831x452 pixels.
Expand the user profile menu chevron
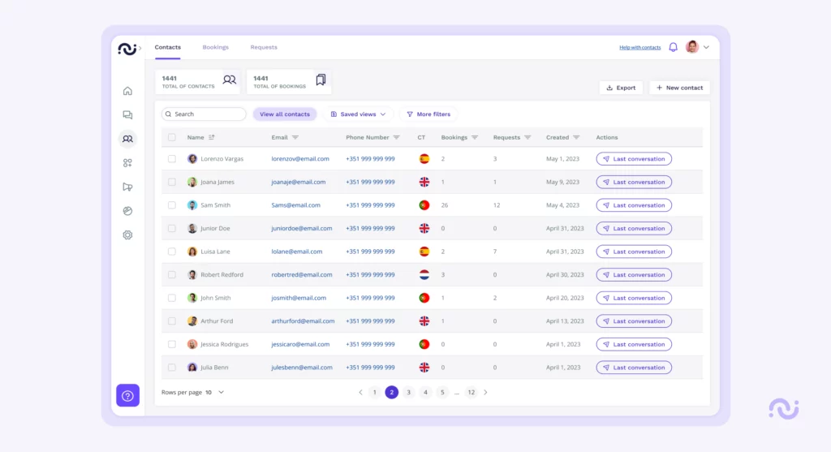706,47
